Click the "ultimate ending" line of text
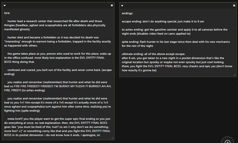238x143 pixels. pos(154,54)
